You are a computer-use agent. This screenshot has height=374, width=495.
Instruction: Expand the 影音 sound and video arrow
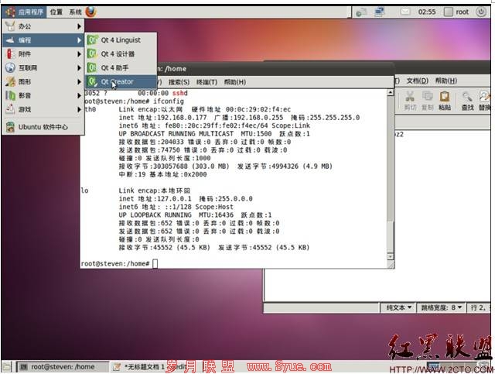coord(79,95)
